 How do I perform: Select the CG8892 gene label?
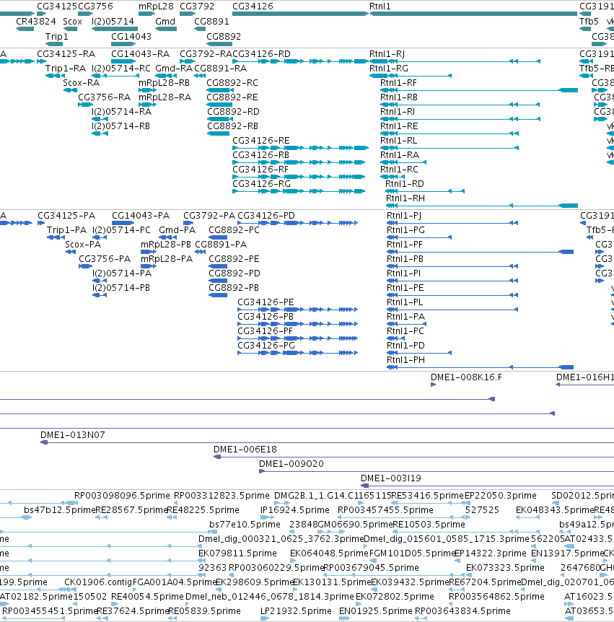(224, 37)
